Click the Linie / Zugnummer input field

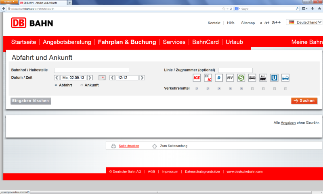pos(235,70)
